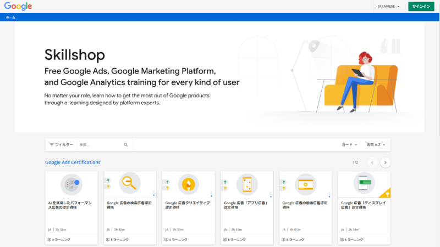This screenshot has height=247, width=440.
Task: Click the woman on sofa illustration
Action: point(361,81)
